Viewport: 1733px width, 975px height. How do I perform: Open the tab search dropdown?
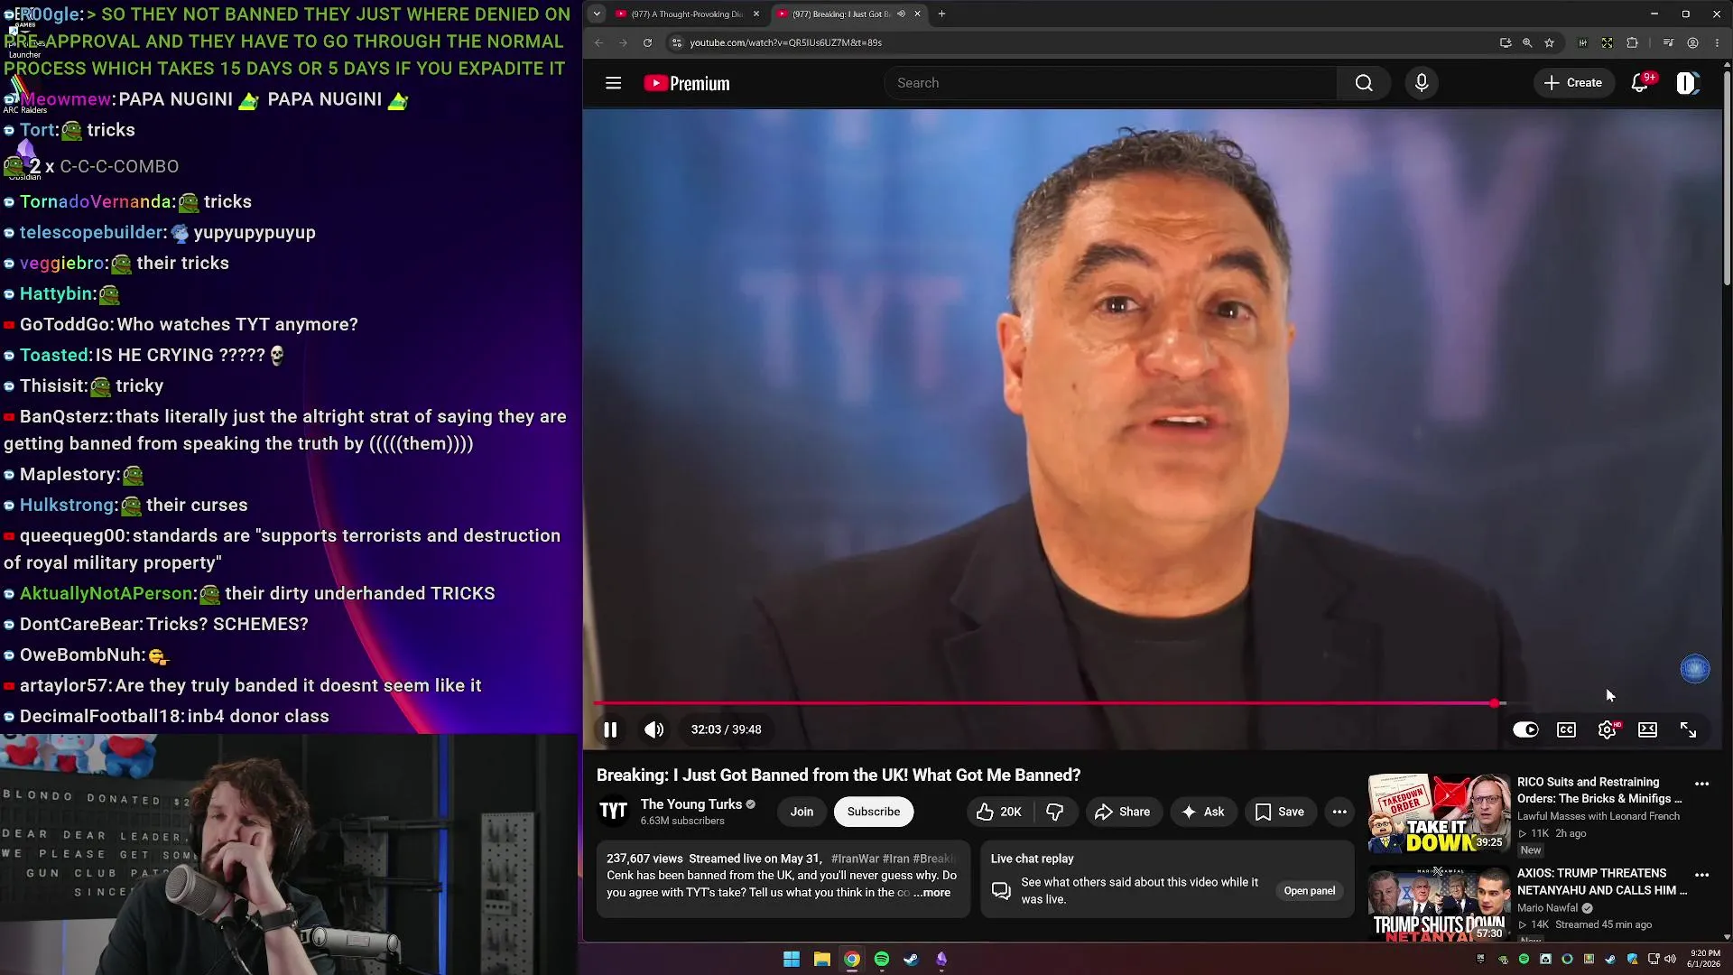tap(597, 14)
